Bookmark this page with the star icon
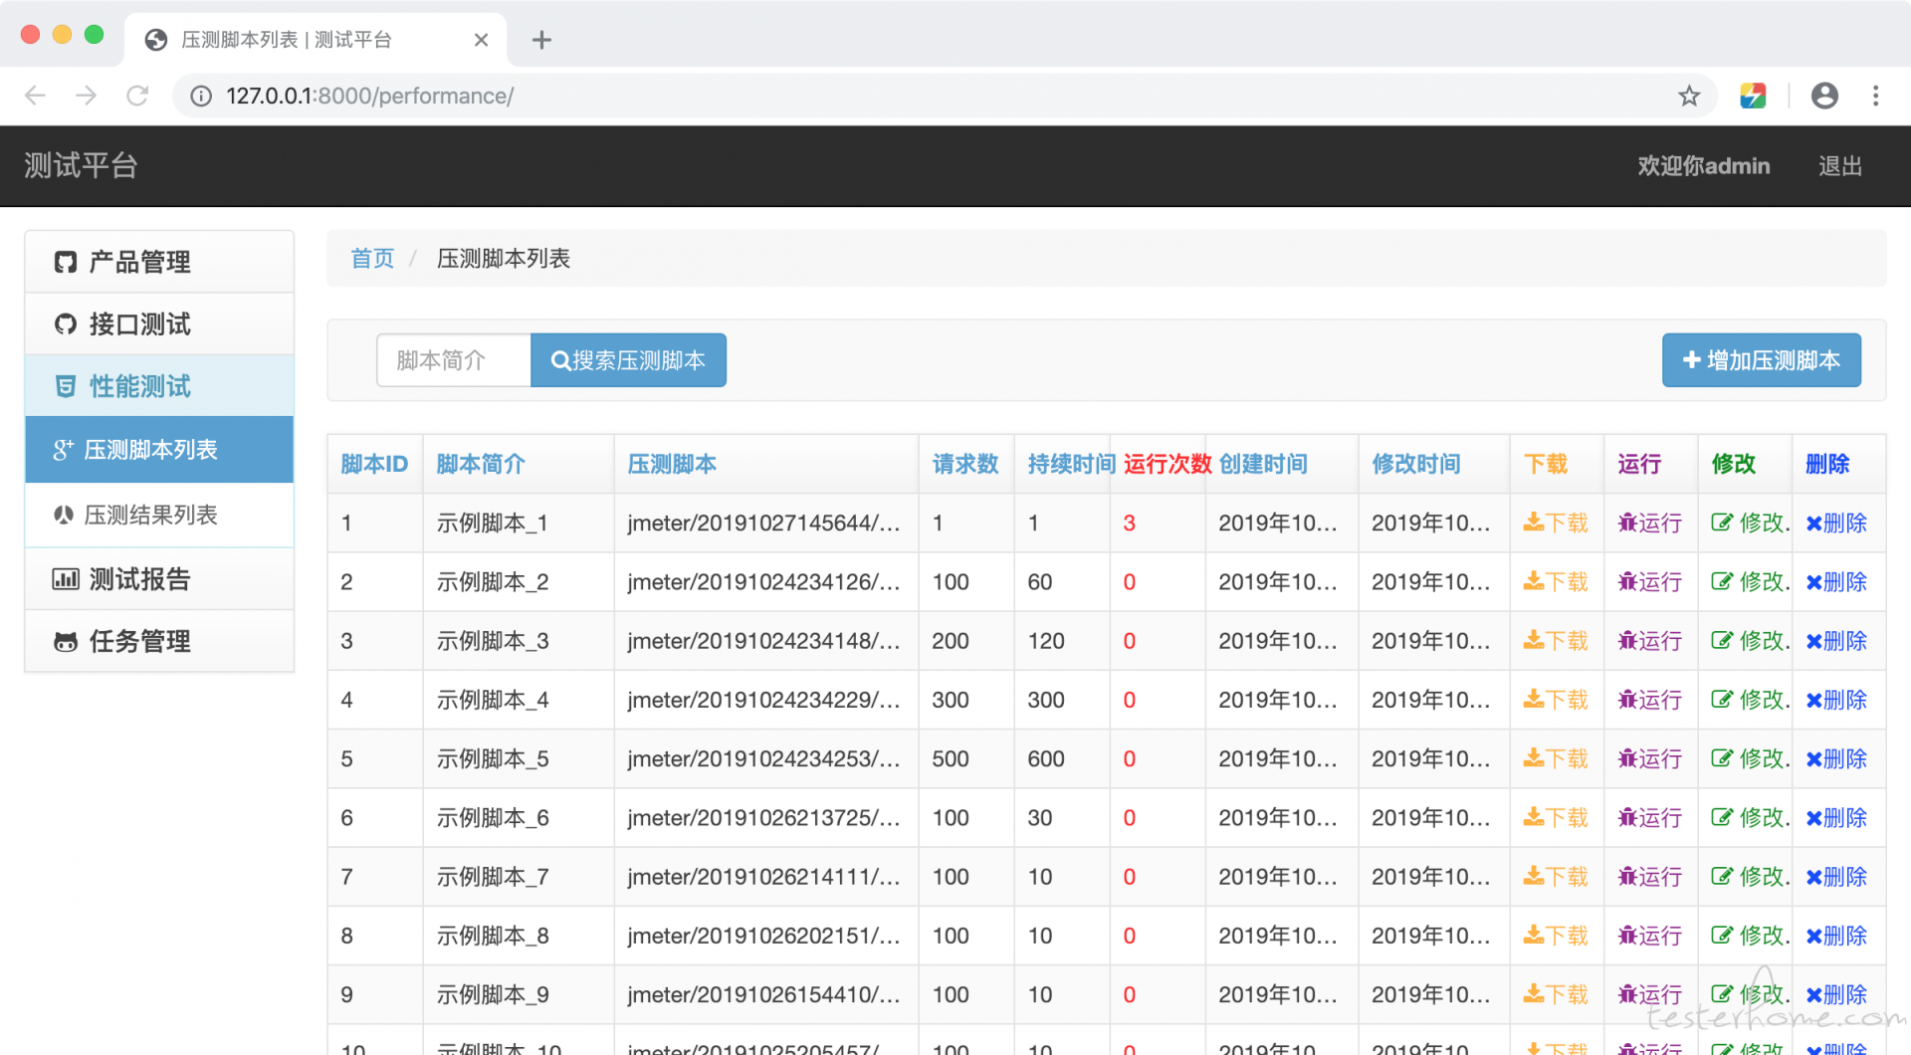 pos(1689,96)
